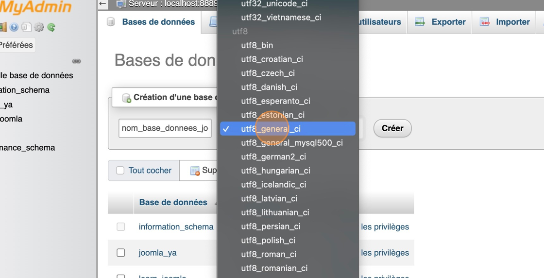Open the documentation pages icon
The height and width of the screenshot is (278, 544).
26,27
